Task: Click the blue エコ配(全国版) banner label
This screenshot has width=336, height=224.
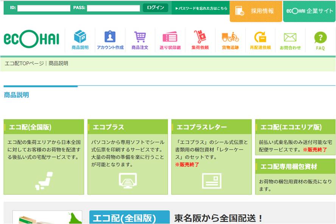Action: coord(129,217)
